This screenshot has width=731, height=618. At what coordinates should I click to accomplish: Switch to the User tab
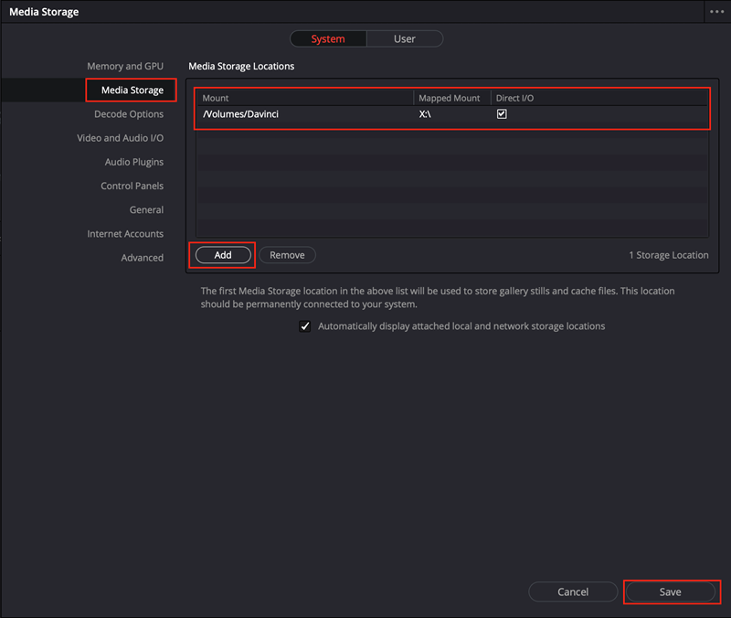[405, 38]
